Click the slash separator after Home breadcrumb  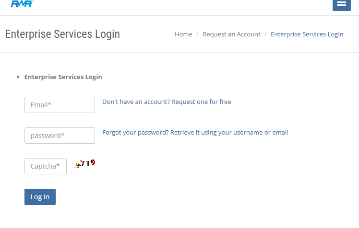click(197, 34)
